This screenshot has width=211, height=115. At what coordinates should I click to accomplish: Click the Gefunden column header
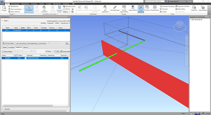[x=33, y=55]
